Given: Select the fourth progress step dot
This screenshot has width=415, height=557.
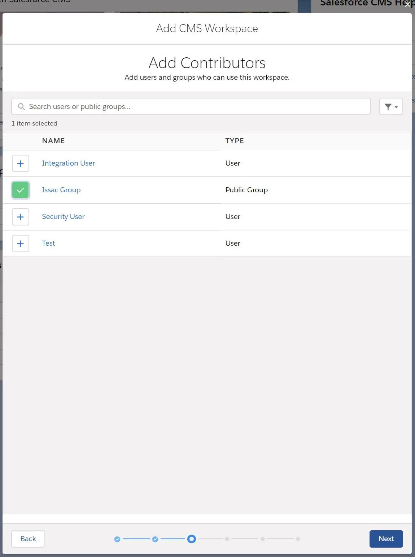Looking at the screenshot, I should pyautogui.click(x=227, y=539).
